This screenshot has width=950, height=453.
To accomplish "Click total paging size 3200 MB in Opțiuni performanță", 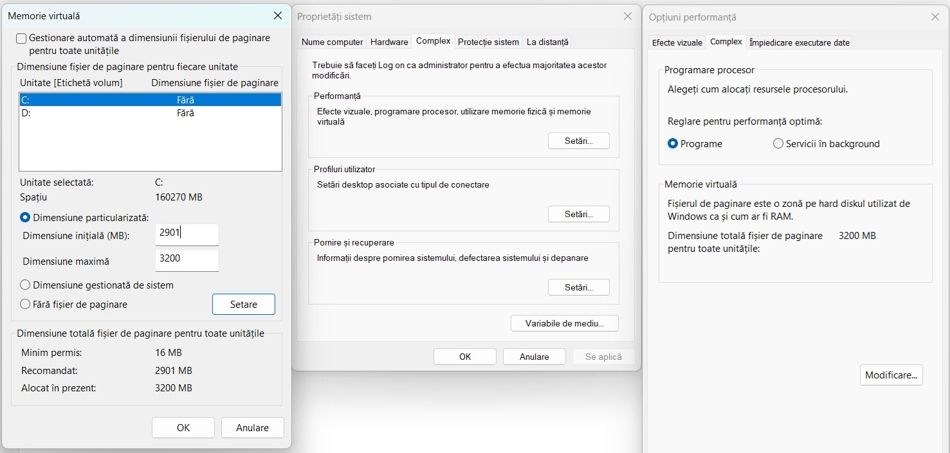I will pyautogui.click(x=857, y=236).
